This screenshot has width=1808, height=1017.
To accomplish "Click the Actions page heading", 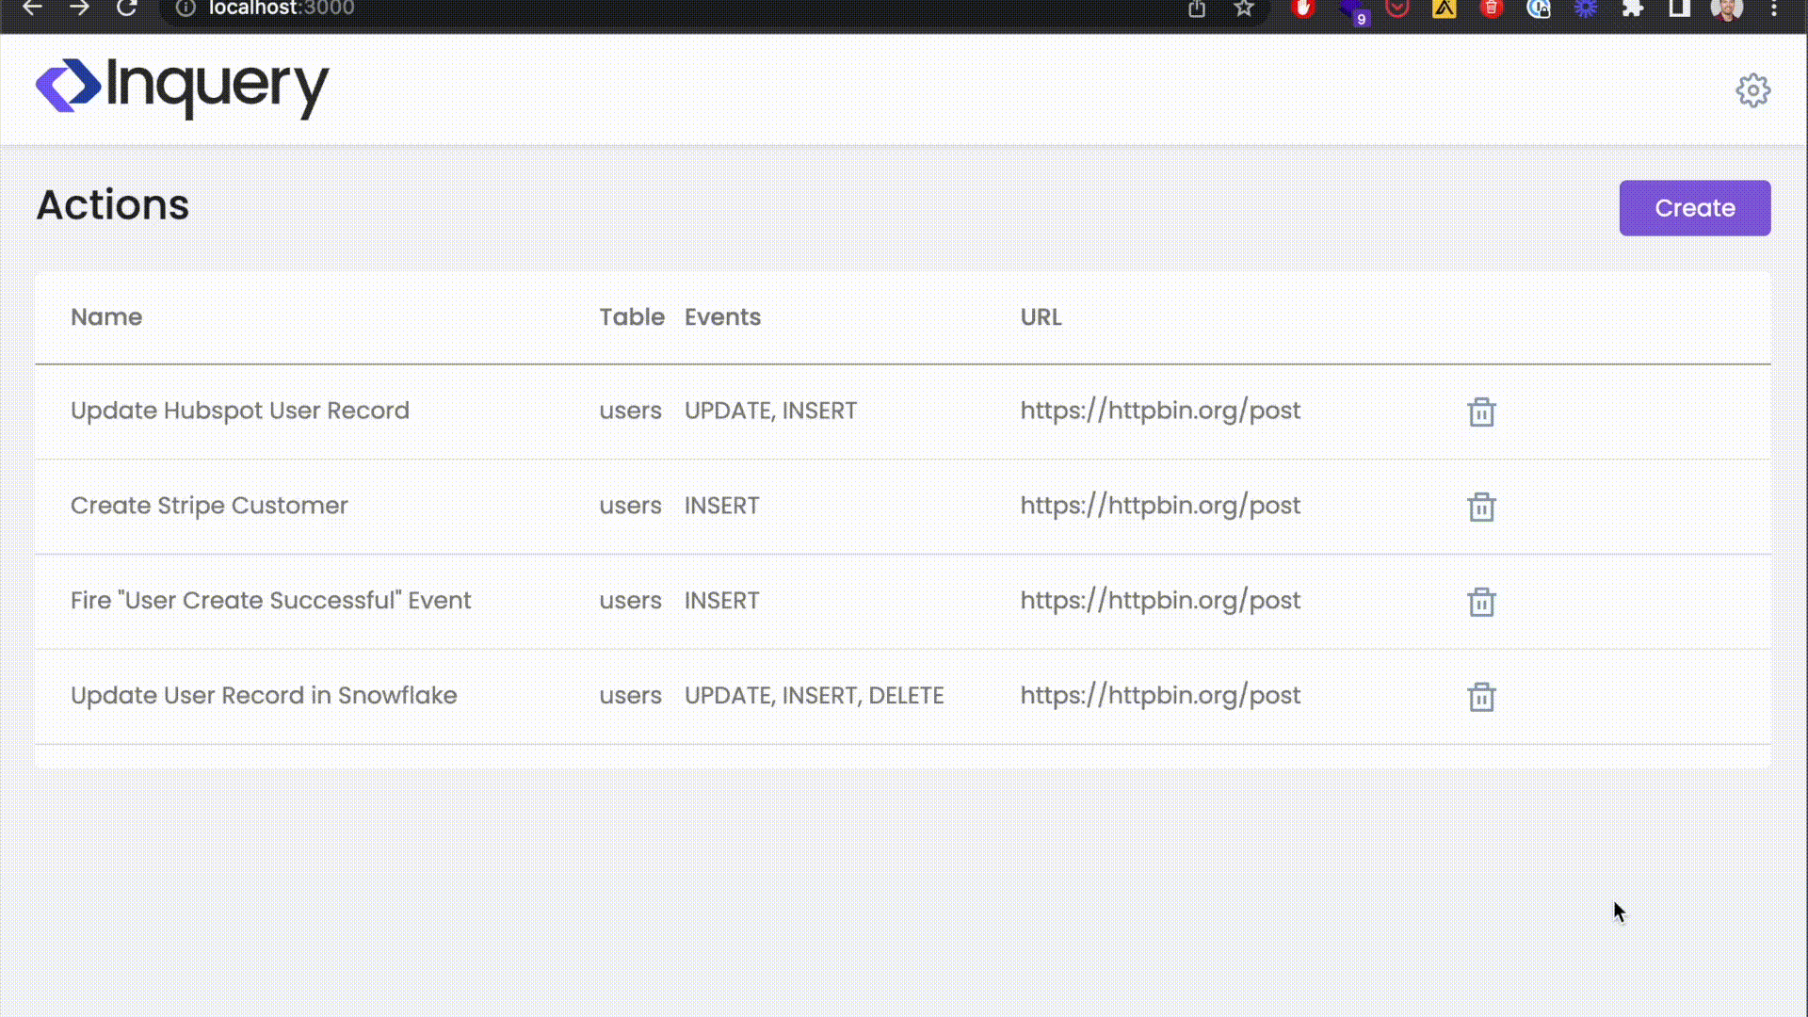I will tap(113, 205).
